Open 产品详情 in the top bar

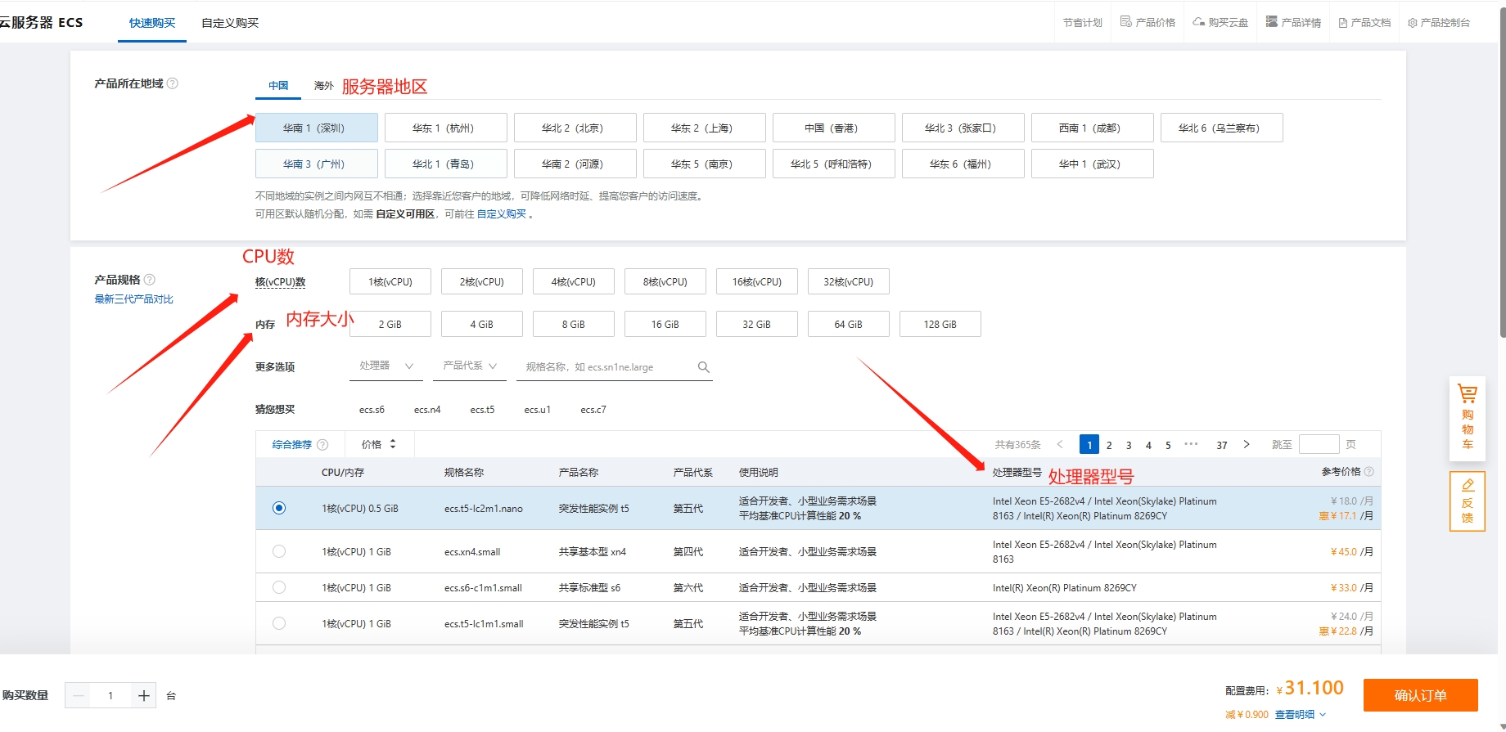pyautogui.click(x=1293, y=22)
